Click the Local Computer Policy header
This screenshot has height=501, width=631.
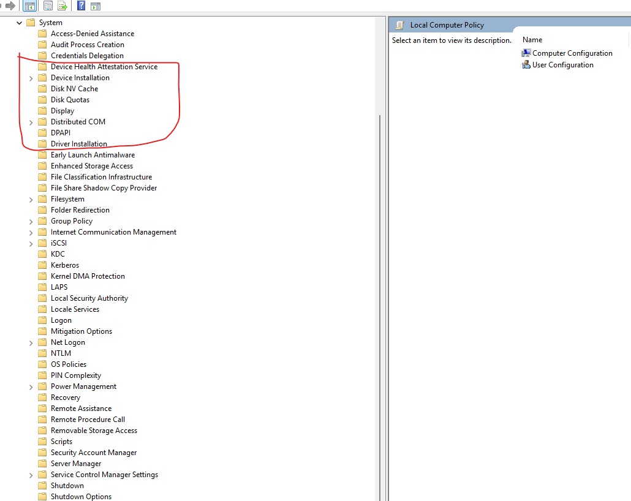447,25
